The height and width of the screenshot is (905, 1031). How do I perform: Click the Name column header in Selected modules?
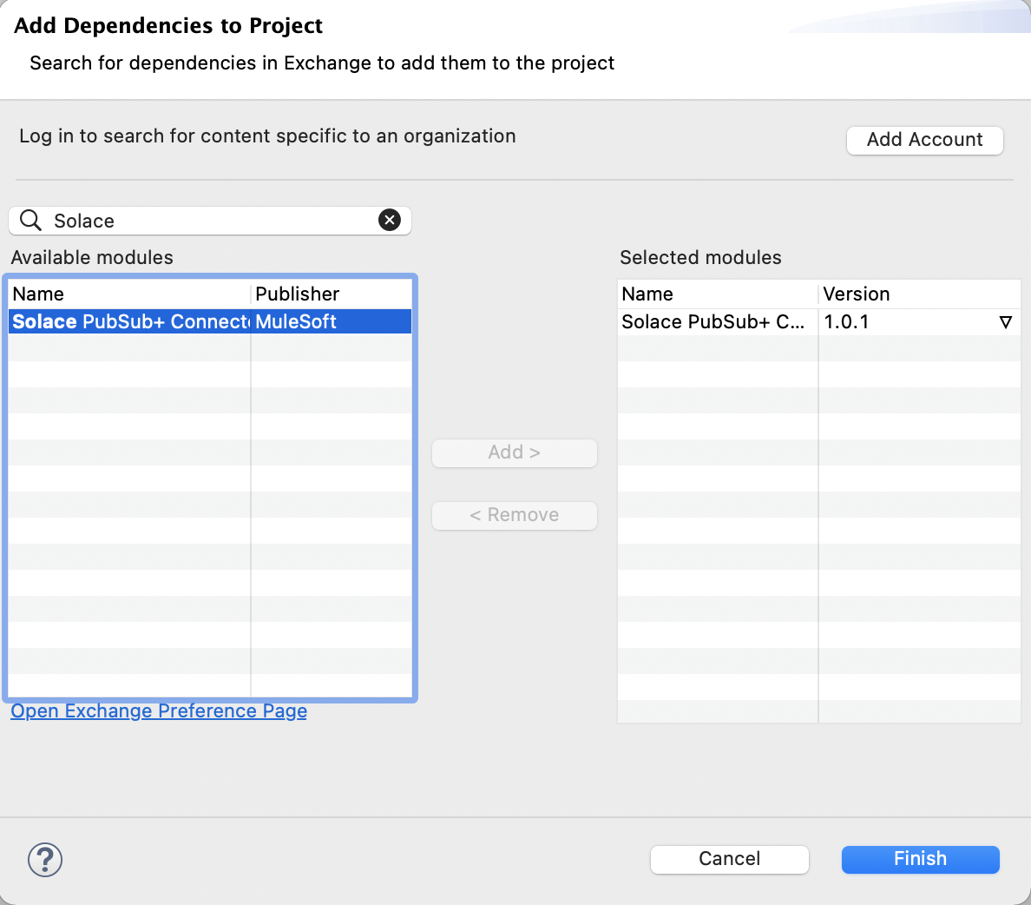pyautogui.click(x=647, y=294)
